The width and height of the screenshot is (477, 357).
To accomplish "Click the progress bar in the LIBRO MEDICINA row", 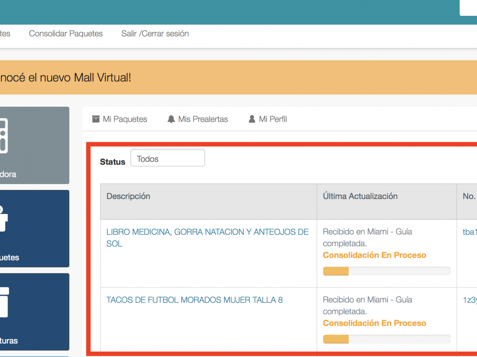I will click(x=386, y=271).
